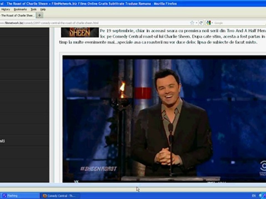Image resolution: width=266 pixels, height=199 pixels.
Task: Select The Roast of Charlie Sheen tab
Action: pyautogui.click(x=18, y=15)
